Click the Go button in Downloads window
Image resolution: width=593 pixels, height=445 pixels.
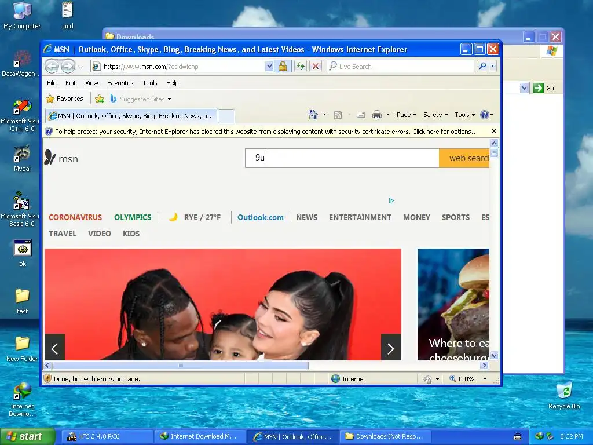tap(544, 88)
